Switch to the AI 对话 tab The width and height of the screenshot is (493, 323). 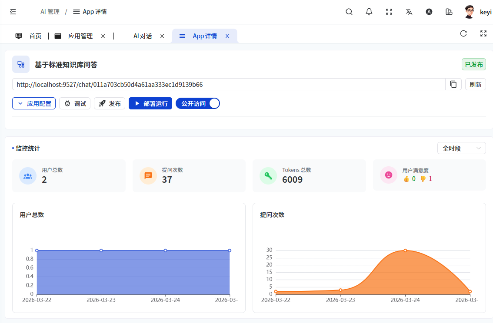(x=142, y=36)
